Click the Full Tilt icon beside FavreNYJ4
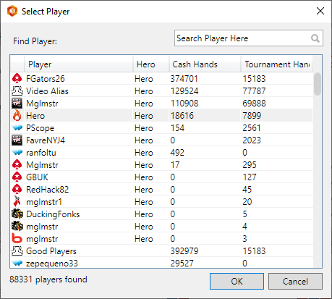This screenshot has height=299, width=332. tap(17, 140)
